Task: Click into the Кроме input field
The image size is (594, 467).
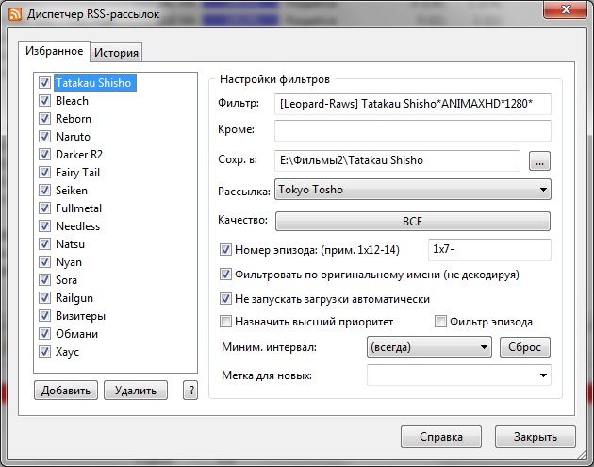Action: [412, 130]
